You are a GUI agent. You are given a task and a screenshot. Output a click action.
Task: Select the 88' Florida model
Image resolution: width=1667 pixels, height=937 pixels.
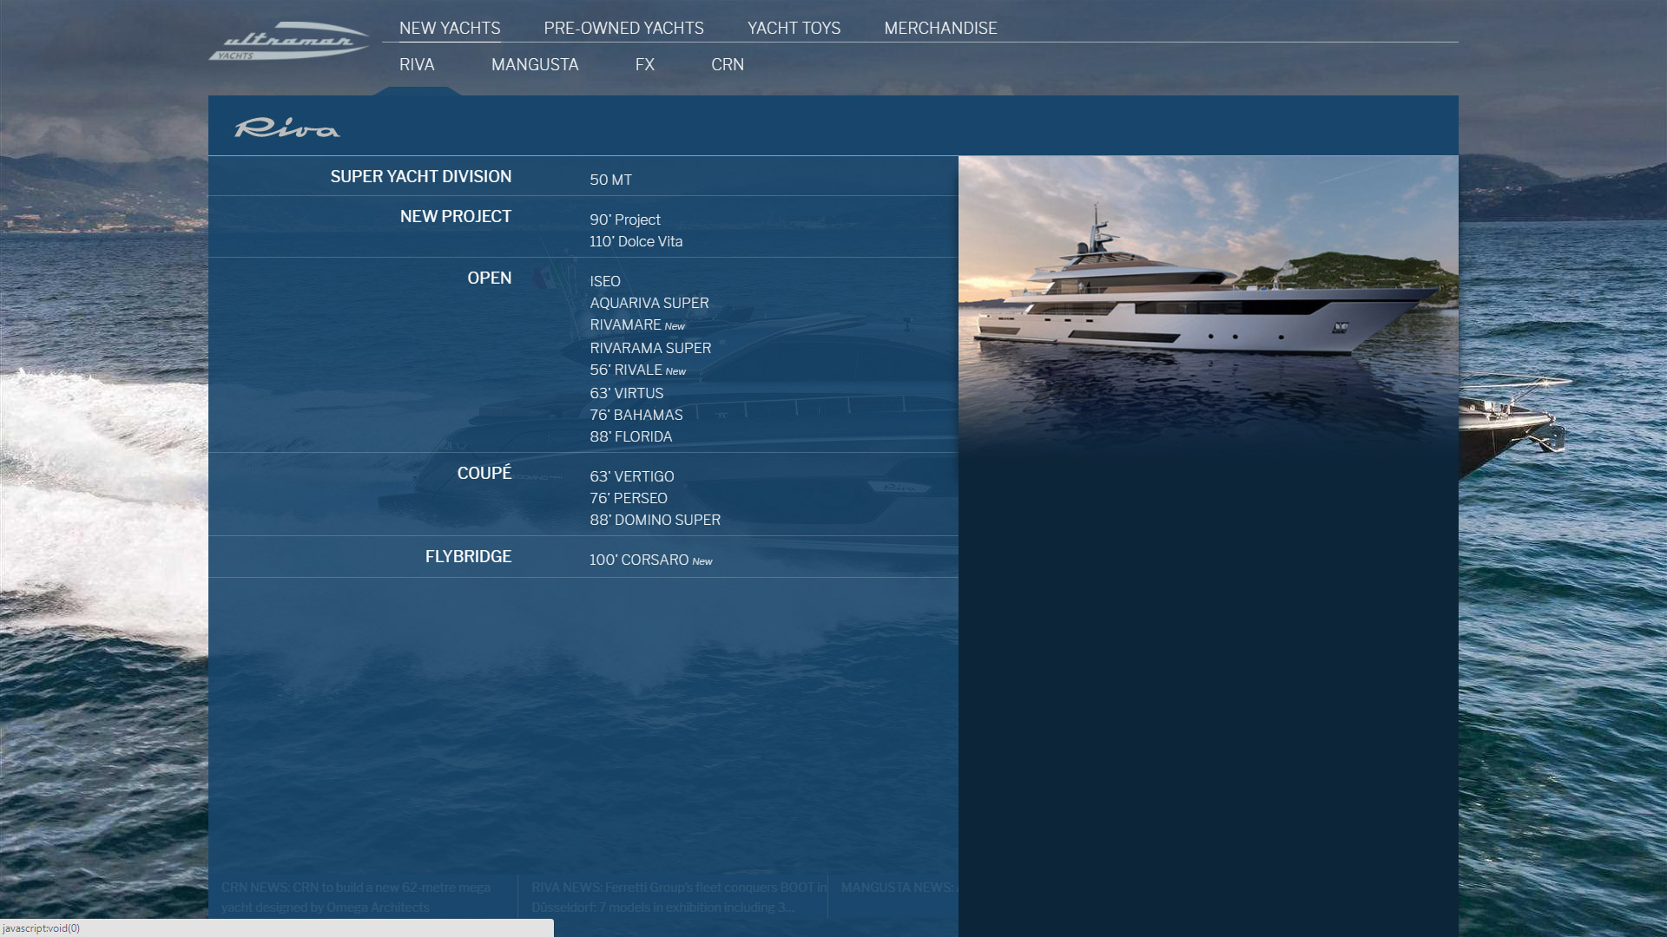point(630,436)
